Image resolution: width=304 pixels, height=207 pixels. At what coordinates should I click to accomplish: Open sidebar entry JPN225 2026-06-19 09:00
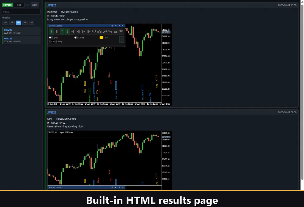click(21, 40)
